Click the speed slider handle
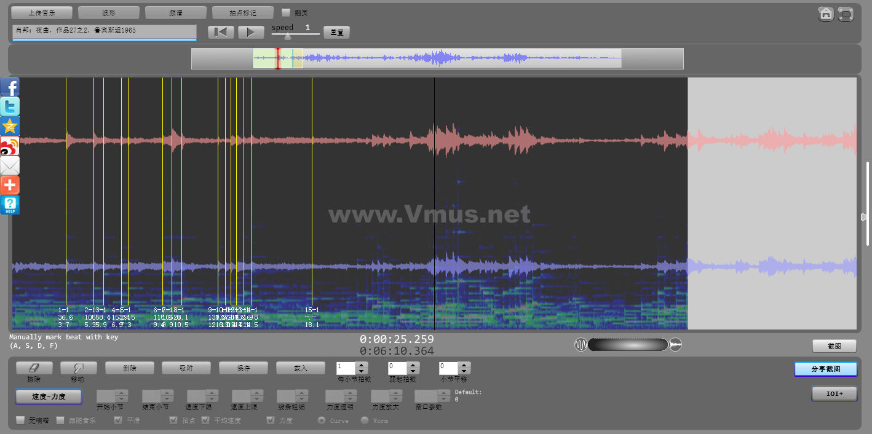 click(x=288, y=36)
